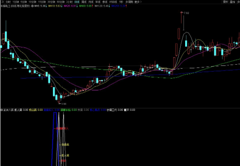
Task: Click the red up arrow beside MA60
Action: [93, 6]
